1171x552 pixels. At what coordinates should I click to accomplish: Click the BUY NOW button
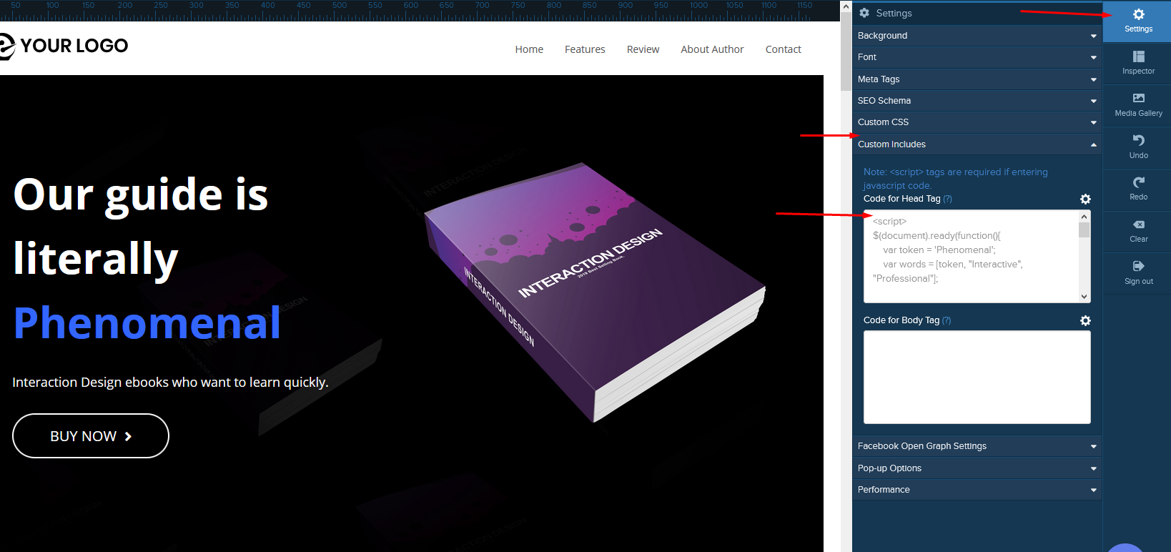tap(91, 436)
